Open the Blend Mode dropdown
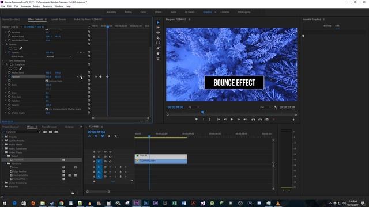 (x=59, y=56)
